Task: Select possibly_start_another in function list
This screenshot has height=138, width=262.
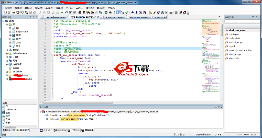Action: (241, 50)
